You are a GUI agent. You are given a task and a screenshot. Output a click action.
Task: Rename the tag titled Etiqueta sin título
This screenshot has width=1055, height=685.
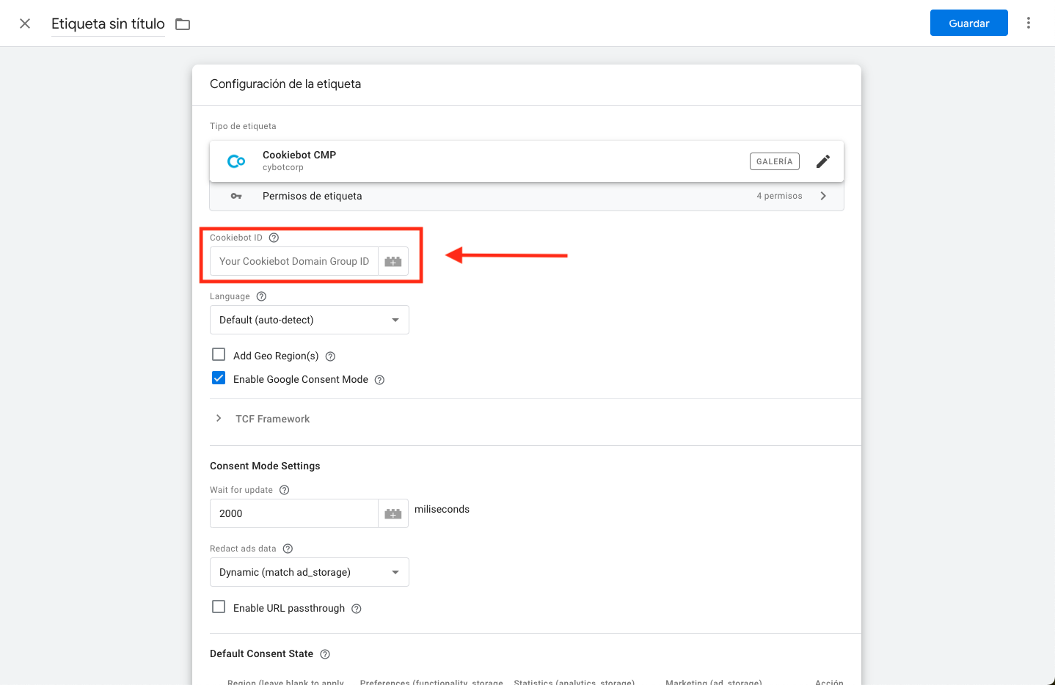107,23
